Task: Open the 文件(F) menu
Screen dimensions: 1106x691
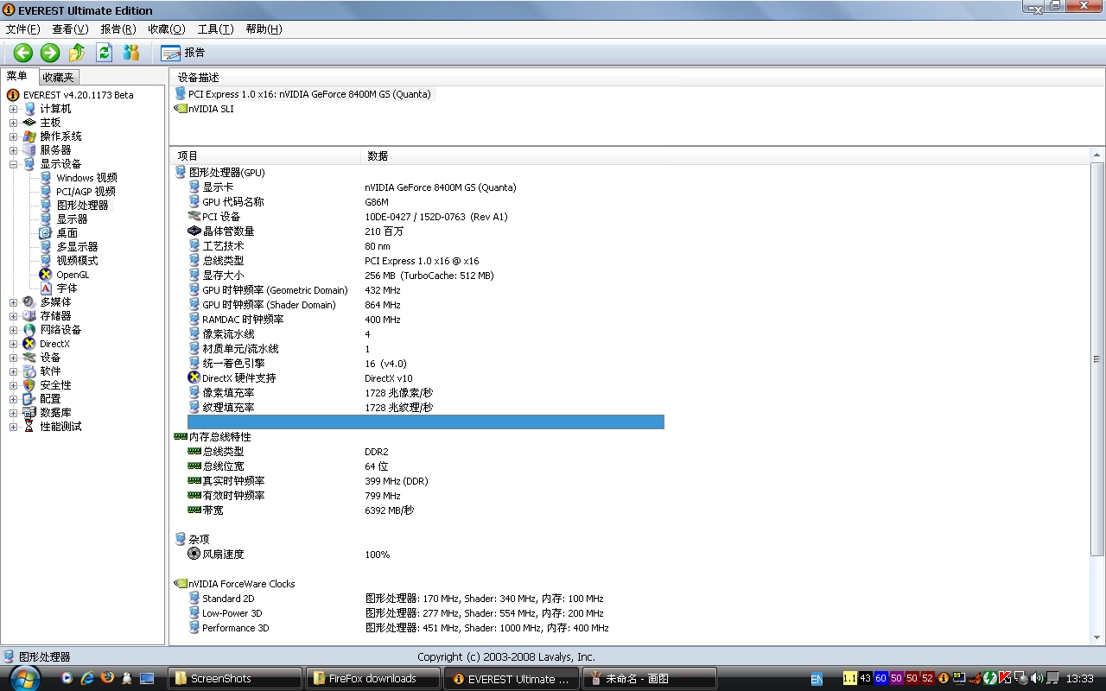Action: (22, 29)
